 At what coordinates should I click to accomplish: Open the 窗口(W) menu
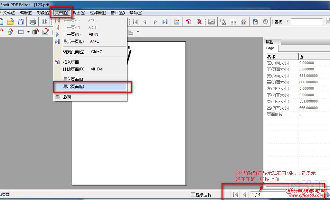click(x=118, y=13)
